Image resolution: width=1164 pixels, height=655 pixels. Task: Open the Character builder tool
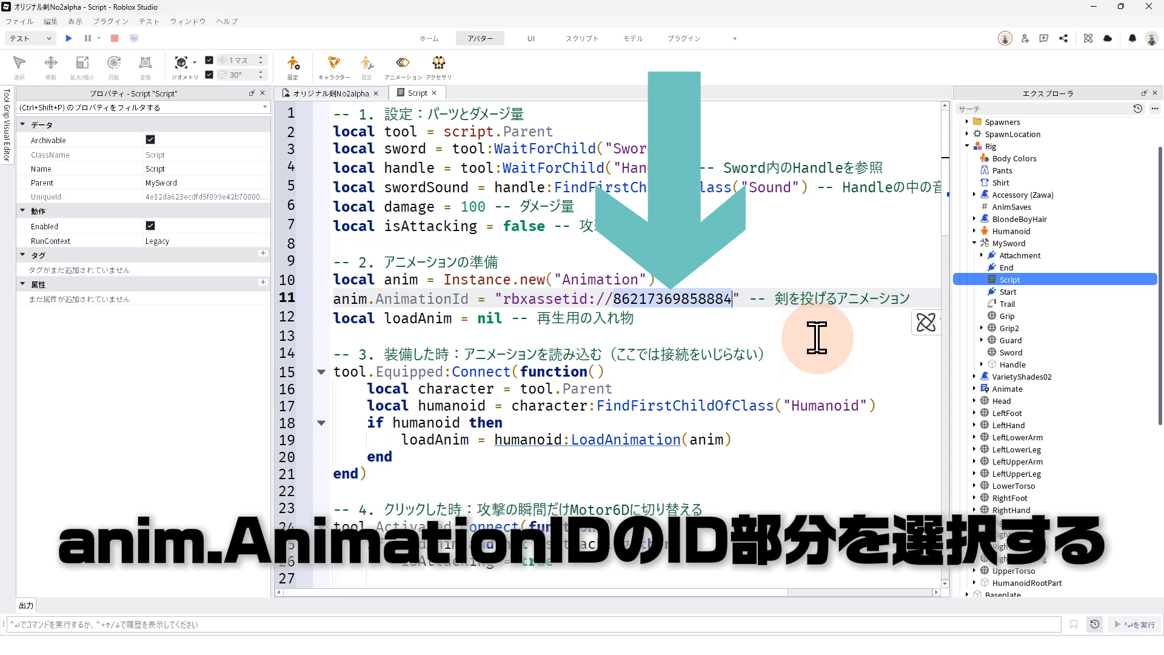tap(333, 63)
